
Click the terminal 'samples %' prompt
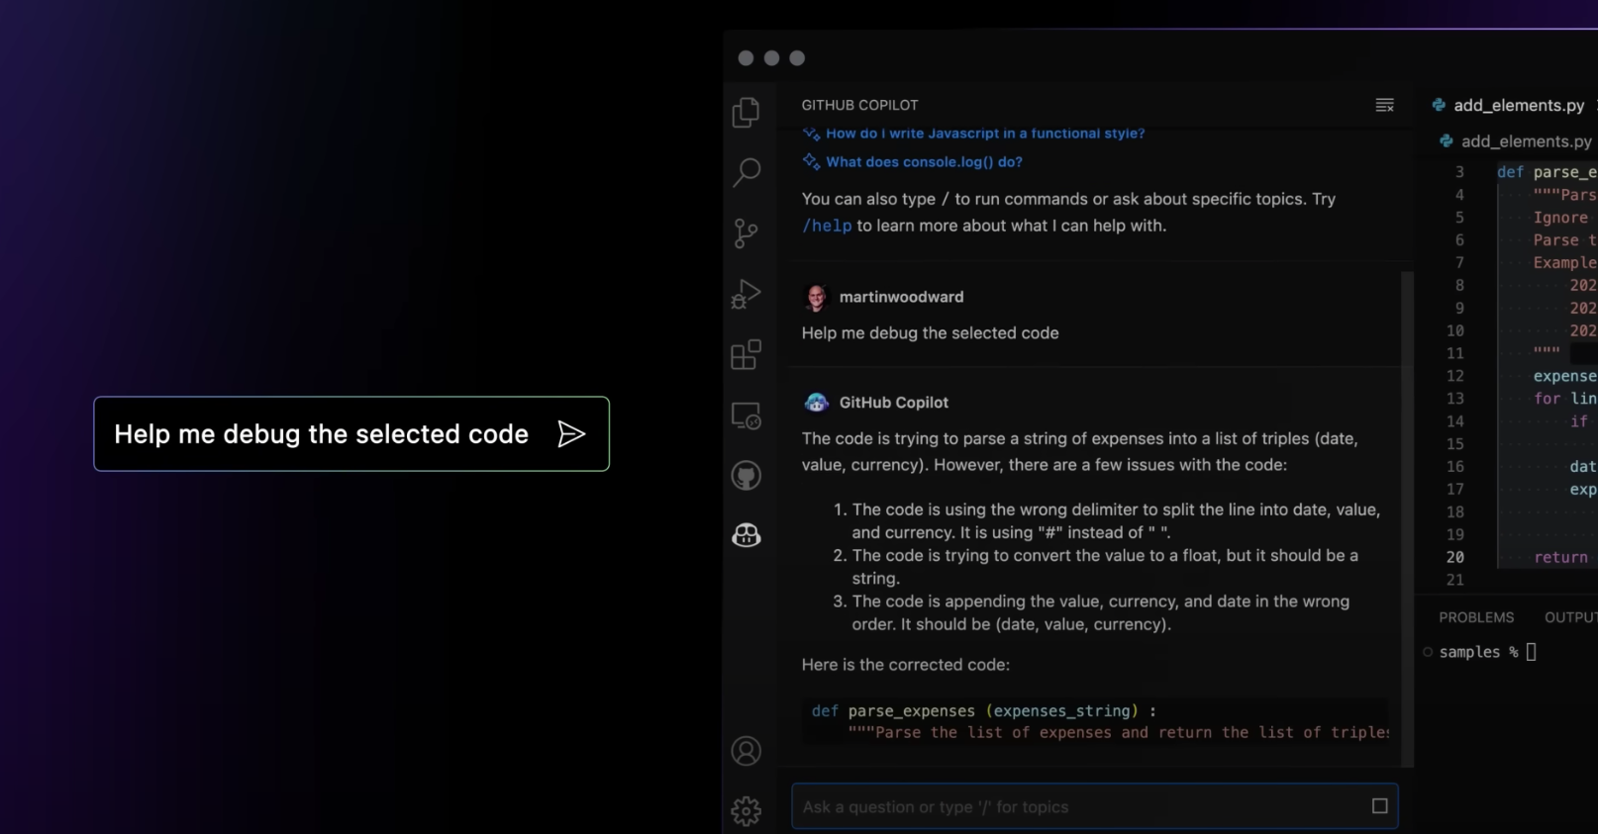pyautogui.click(x=1478, y=652)
